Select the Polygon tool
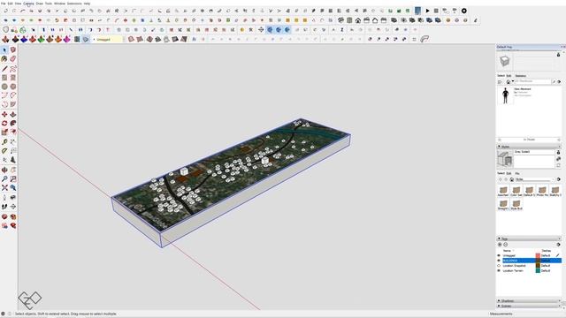 (x=13, y=87)
